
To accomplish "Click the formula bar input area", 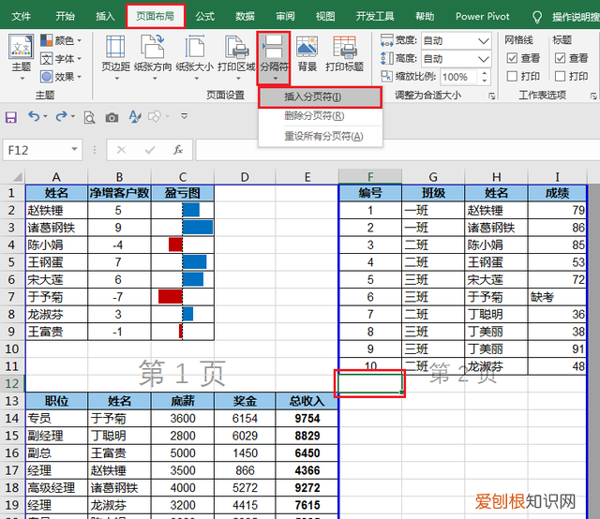I will (397, 150).
